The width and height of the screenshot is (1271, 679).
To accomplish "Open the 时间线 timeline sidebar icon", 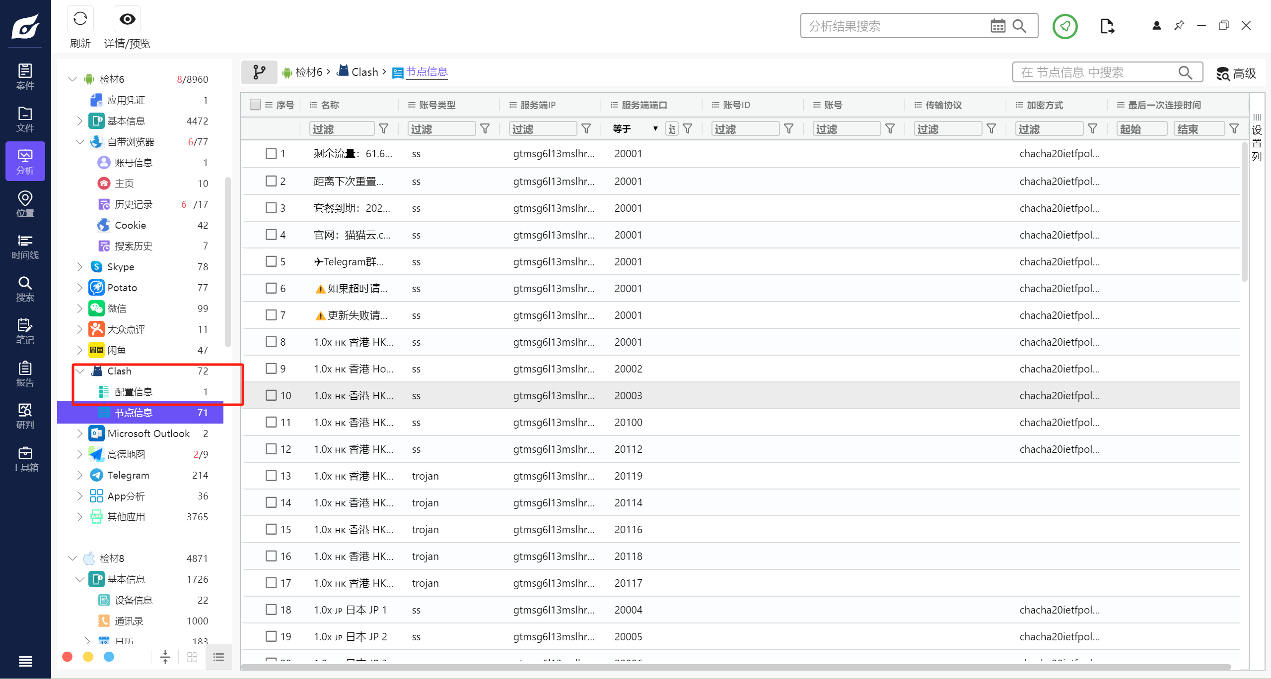I will [25, 247].
